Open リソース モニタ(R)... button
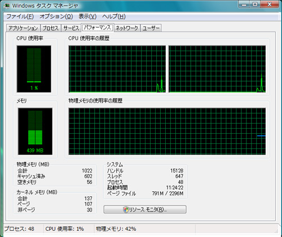This screenshot has width=282, height=237. (145, 209)
